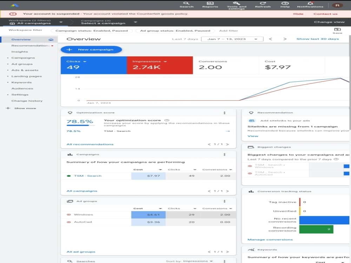Click All campaigns link

coord(82,191)
